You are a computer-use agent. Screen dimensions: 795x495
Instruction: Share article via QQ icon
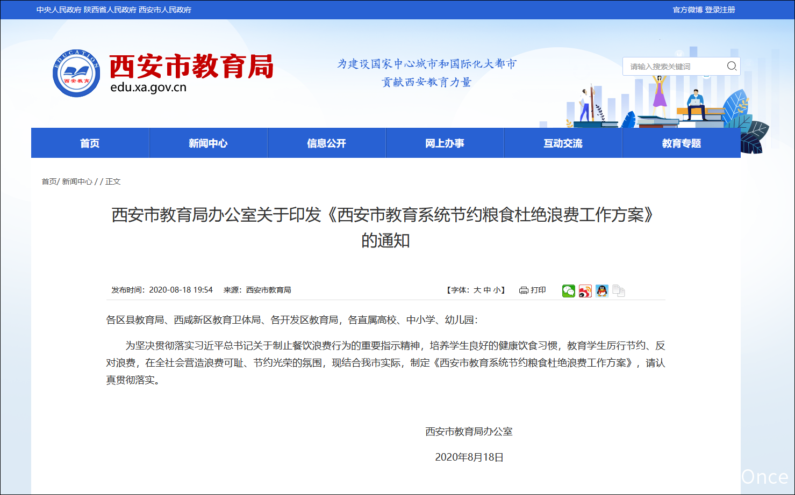[602, 290]
